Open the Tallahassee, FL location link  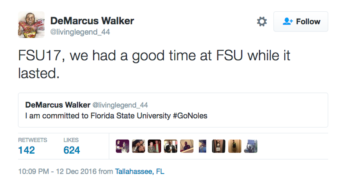[x=140, y=171]
